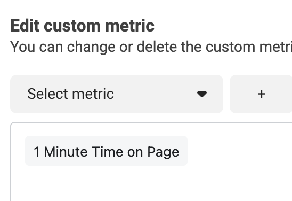Open the Select metric dropdown
Image resolution: width=292 pixels, height=201 pixels.
coord(117,94)
